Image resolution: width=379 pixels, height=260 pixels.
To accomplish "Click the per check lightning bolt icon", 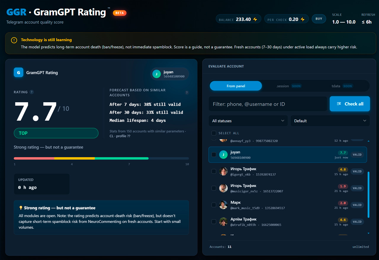I will point(302,19).
